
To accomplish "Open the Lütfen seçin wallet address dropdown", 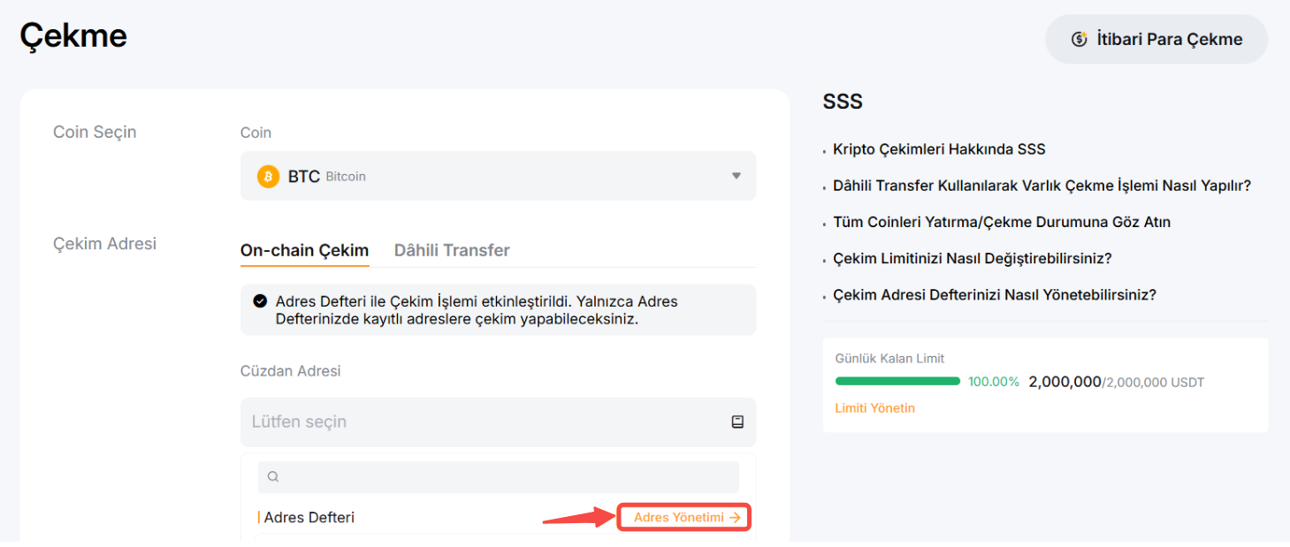I will coord(499,422).
